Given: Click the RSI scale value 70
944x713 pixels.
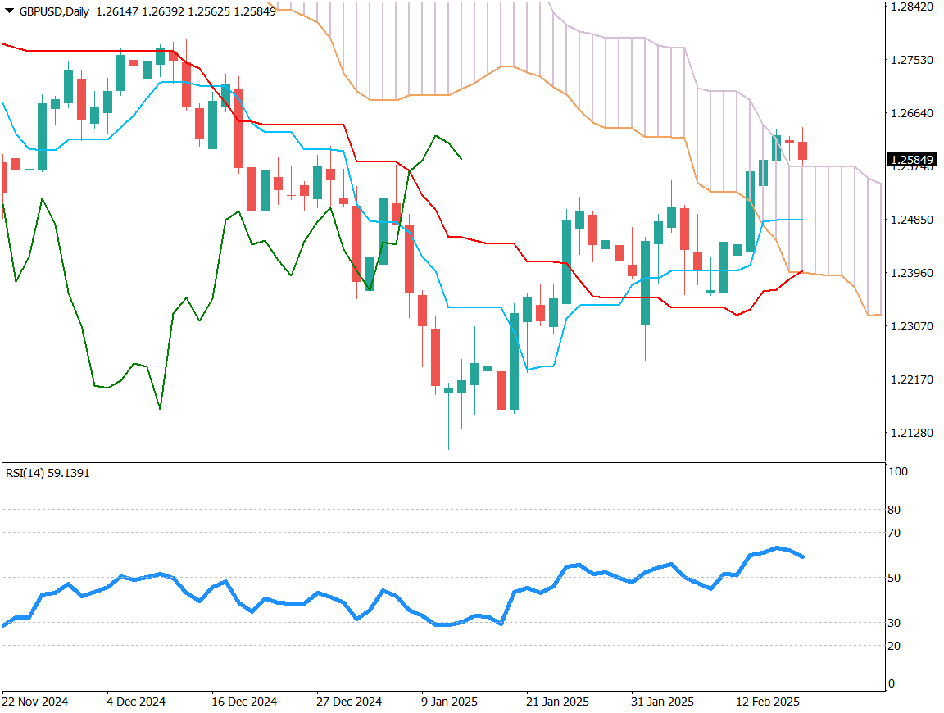Looking at the screenshot, I should (894, 533).
